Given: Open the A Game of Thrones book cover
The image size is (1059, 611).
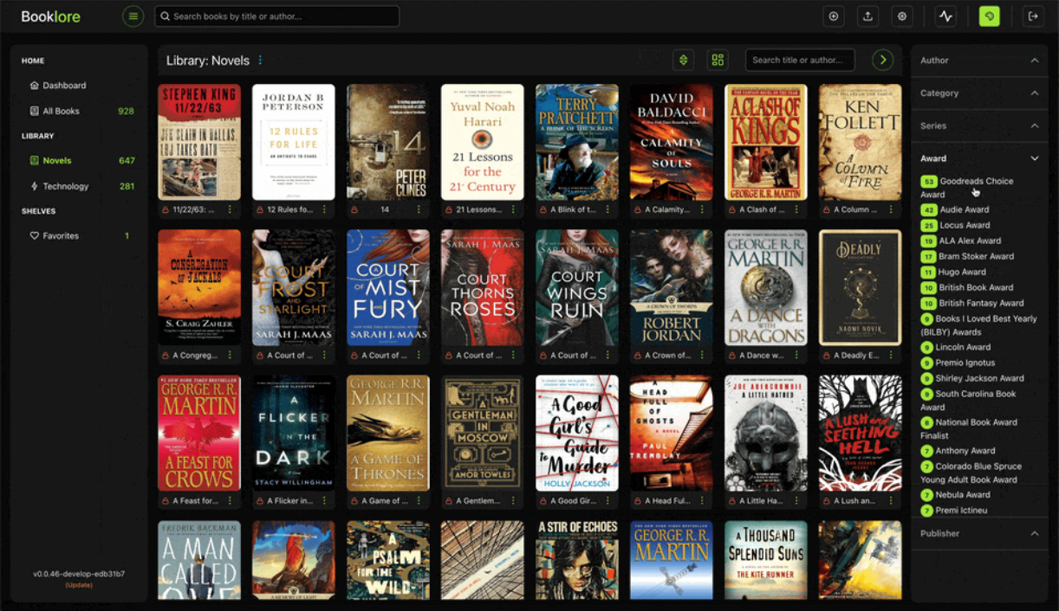Looking at the screenshot, I should click(x=387, y=433).
